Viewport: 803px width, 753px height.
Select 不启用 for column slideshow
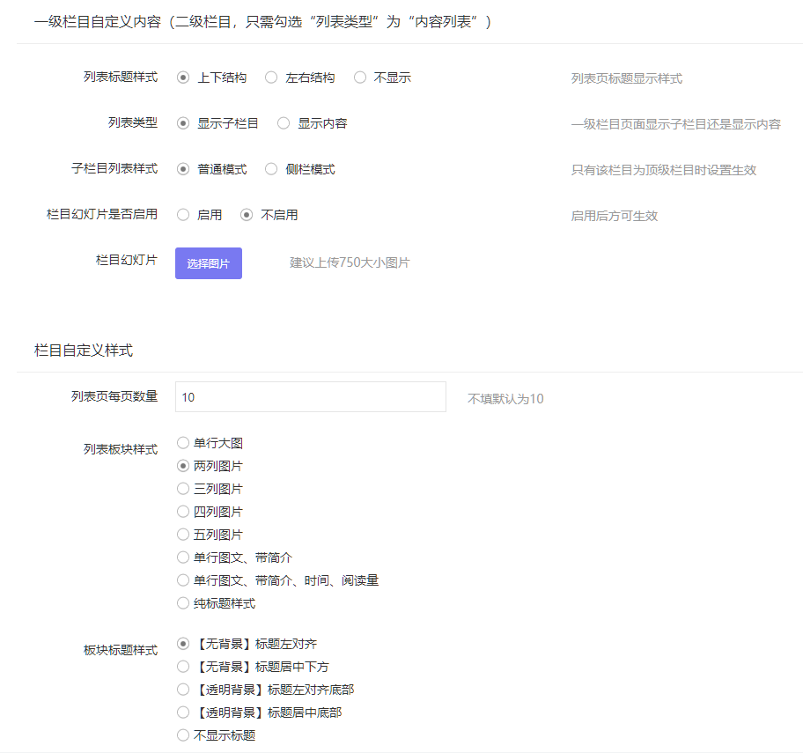(247, 215)
